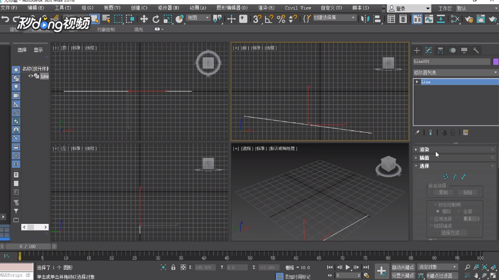The image size is (499, 280).
Task: Open the 编辑(E) menu
Action: tap(36, 8)
